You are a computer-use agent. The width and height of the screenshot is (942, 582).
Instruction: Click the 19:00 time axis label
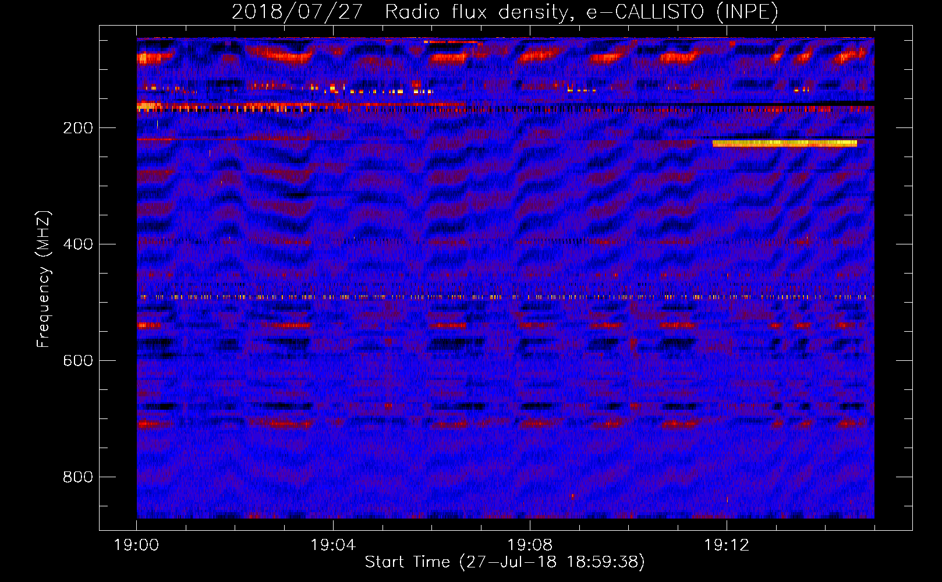click(x=137, y=545)
